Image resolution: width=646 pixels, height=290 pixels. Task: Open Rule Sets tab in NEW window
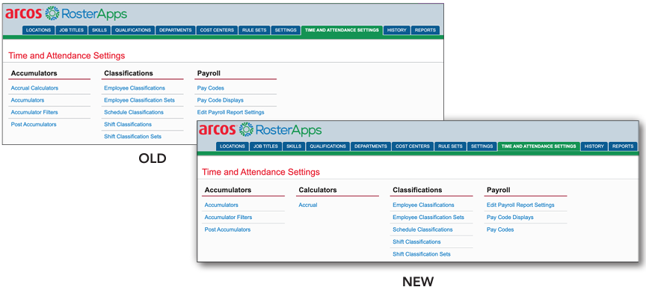[x=450, y=146]
